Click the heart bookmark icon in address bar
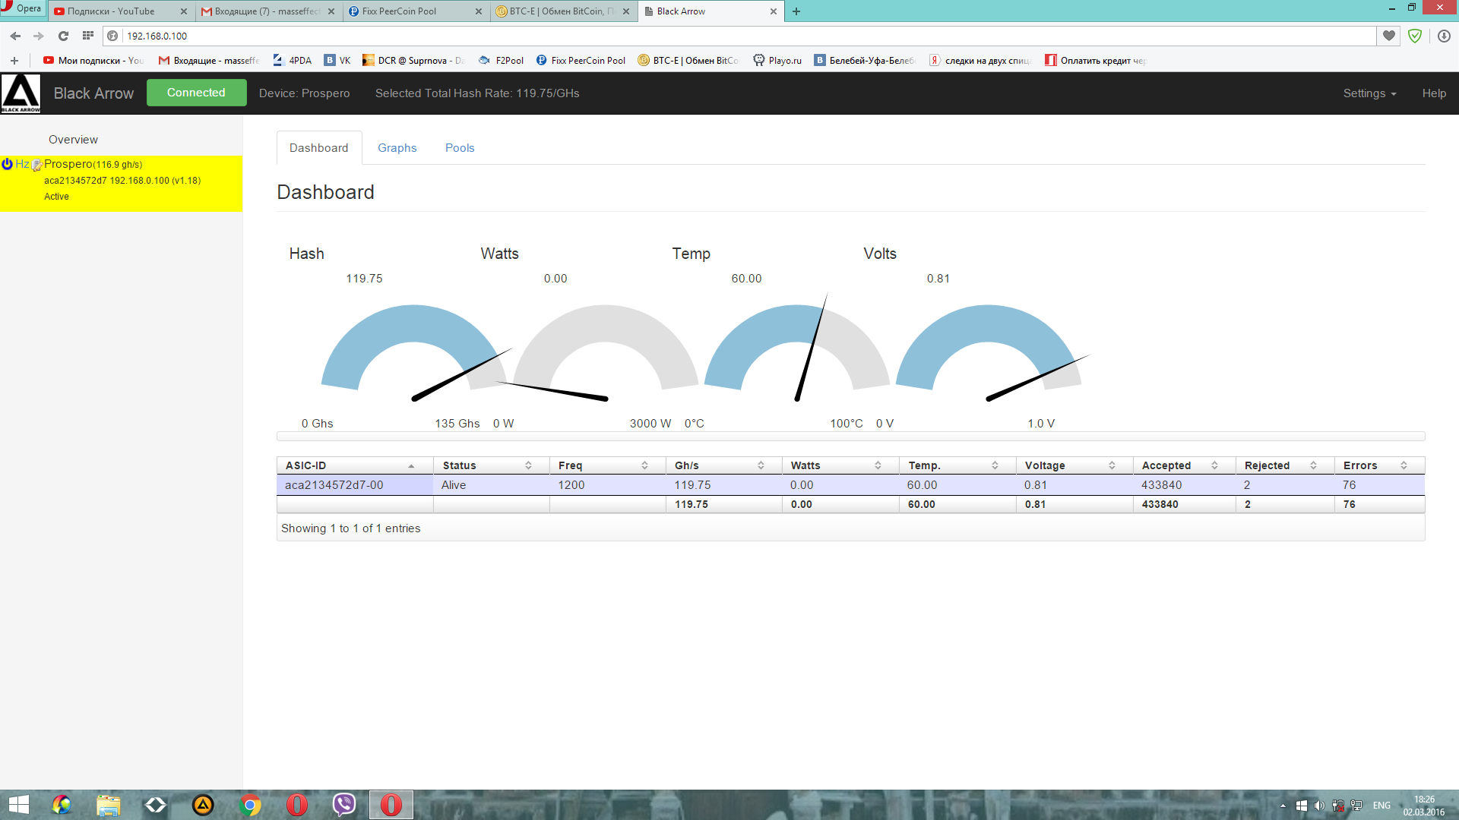 1389,36
